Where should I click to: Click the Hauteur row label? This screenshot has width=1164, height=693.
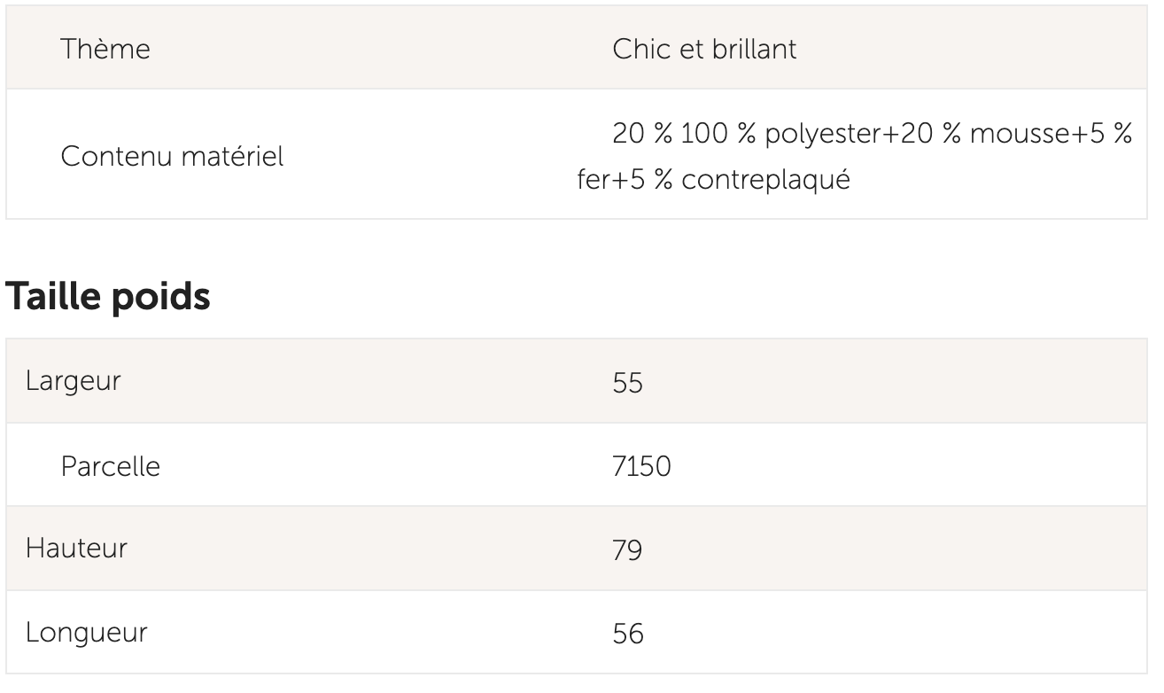[75, 548]
